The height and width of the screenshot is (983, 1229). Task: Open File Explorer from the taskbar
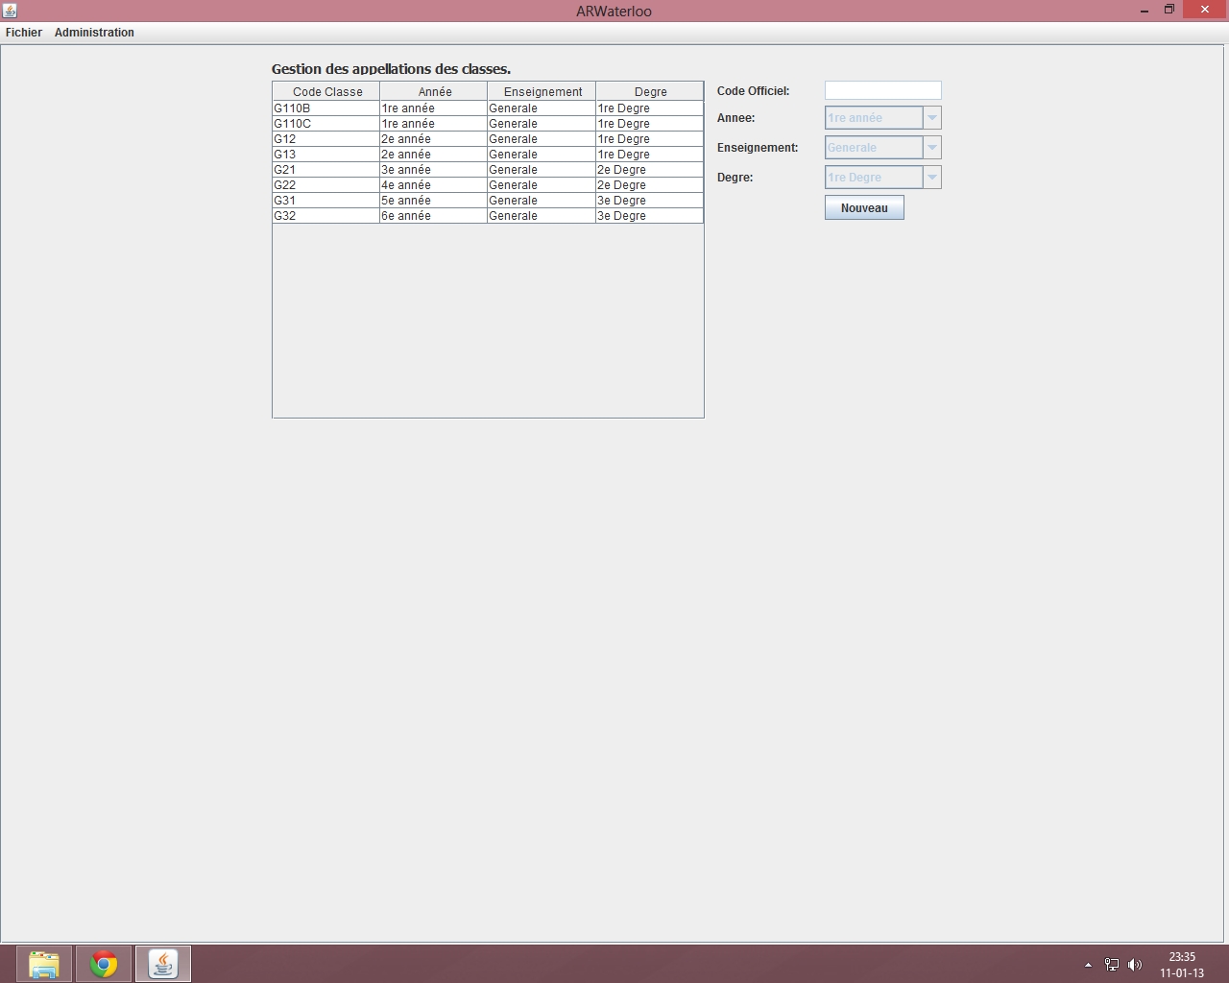pos(44,964)
